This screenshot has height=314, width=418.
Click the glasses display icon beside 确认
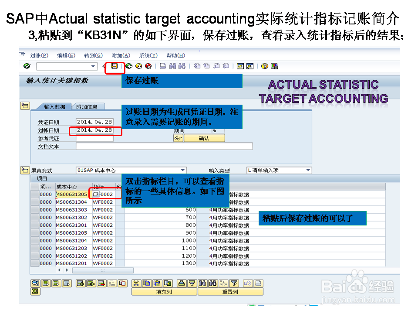tap(178, 138)
